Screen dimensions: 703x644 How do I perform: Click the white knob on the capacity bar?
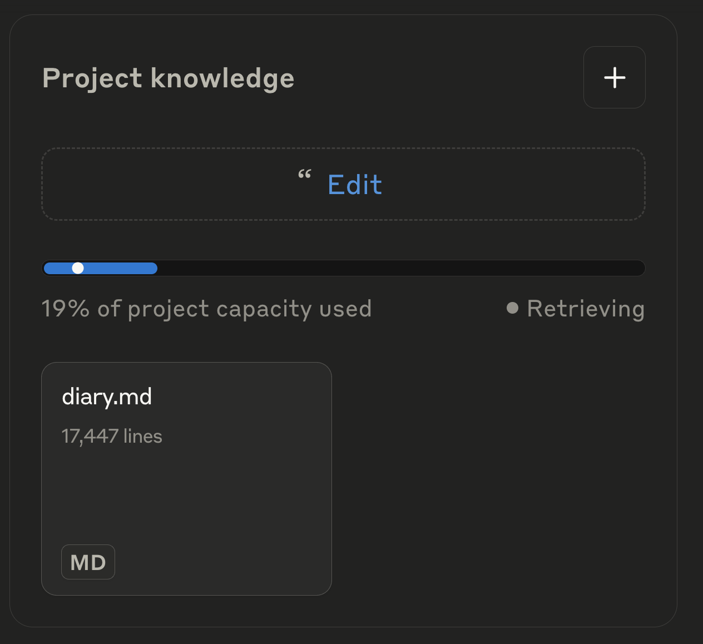tap(78, 268)
